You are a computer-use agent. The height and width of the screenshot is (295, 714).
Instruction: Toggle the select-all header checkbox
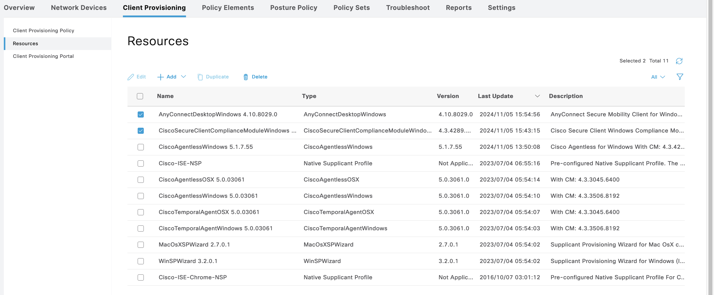pos(140,96)
